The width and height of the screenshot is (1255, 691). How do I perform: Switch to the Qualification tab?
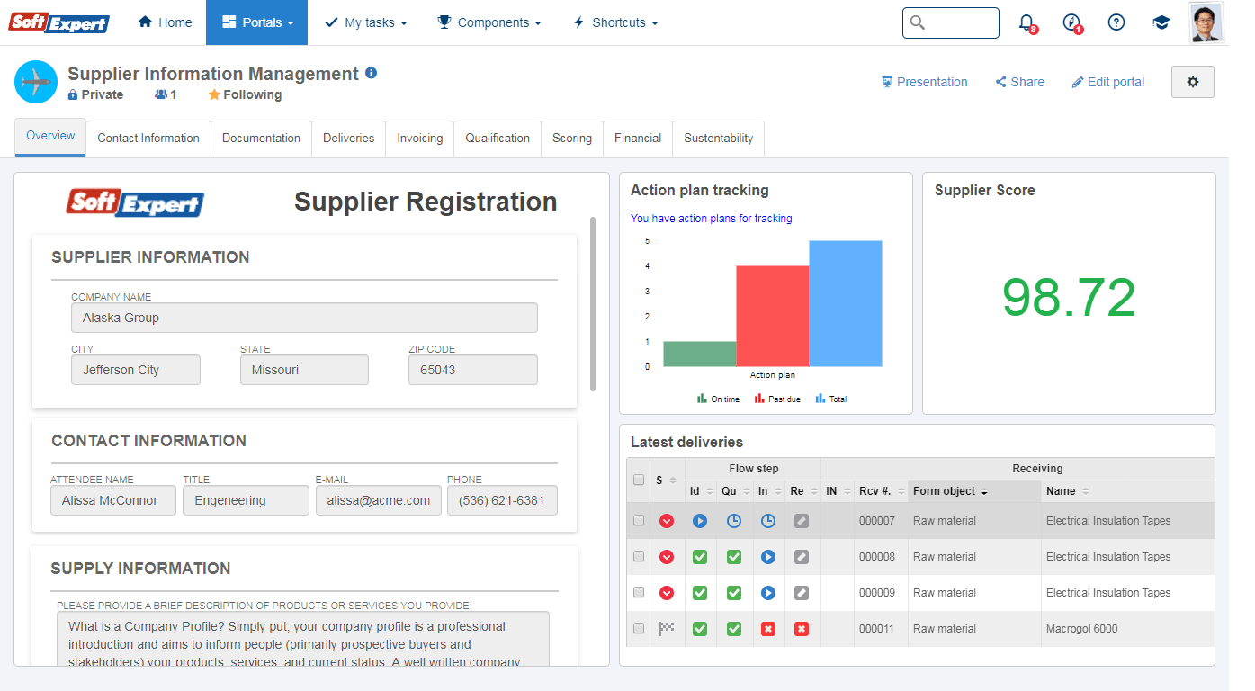[497, 138]
